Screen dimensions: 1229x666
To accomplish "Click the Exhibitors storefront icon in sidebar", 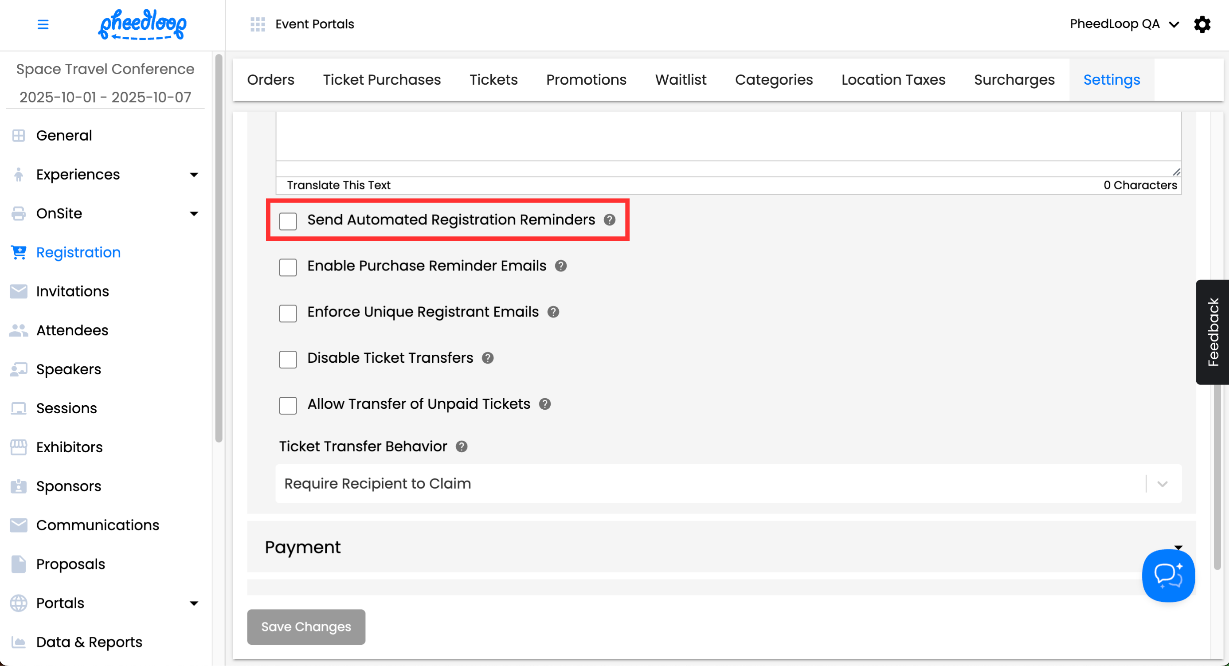I will [x=19, y=447].
